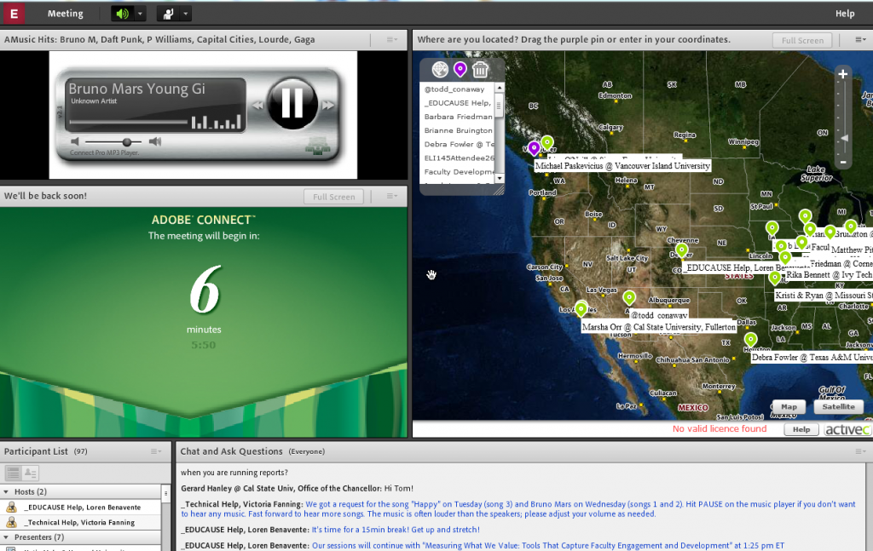The width and height of the screenshot is (873, 551).
Task: Open the raise hand status dropdown arrow
Action: (186, 14)
